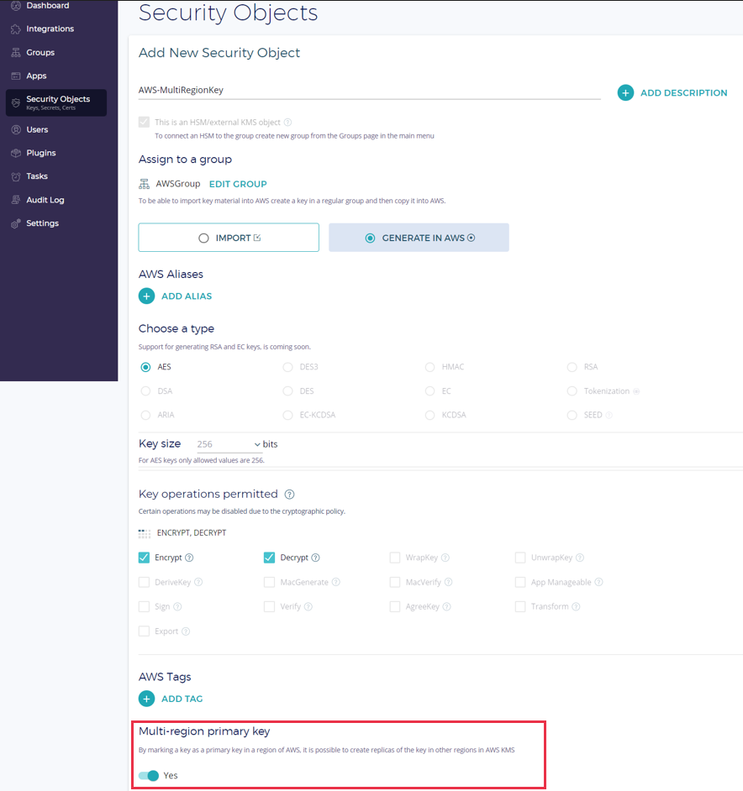
Task: Click the EDIT GROUP link
Action: click(x=238, y=184)
